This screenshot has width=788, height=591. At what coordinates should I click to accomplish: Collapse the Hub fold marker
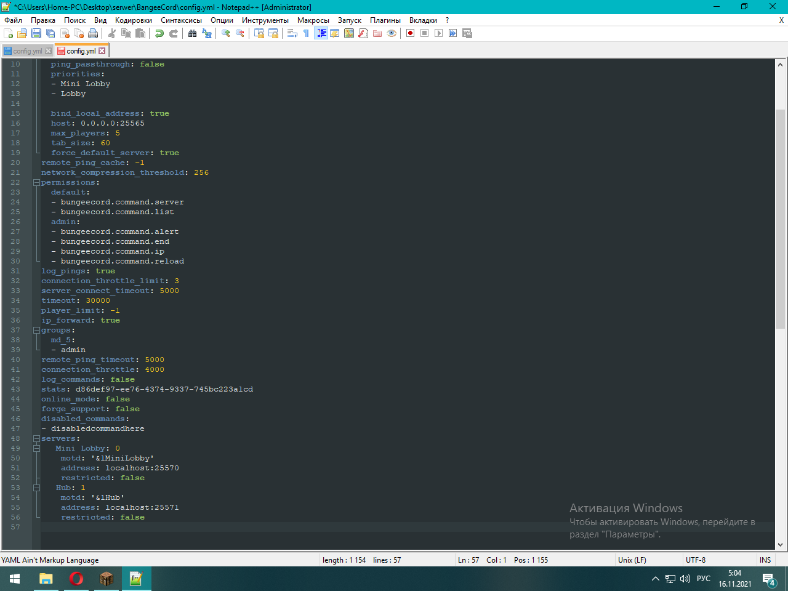(36, 488)
